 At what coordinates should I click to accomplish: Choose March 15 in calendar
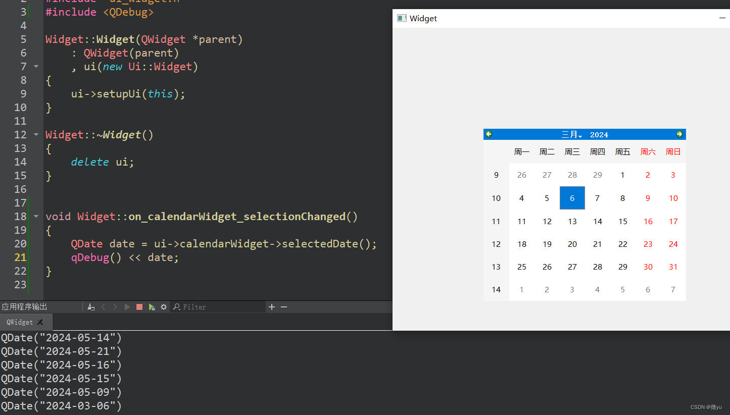click(623, 221)
